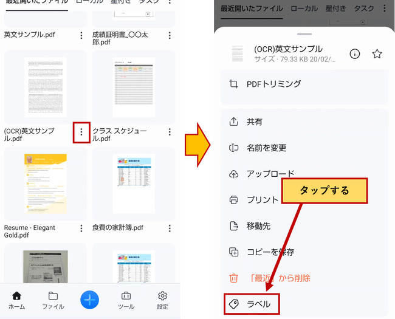Click the クラス スケジュール.pdf file name
The height and width of the screenshot is (319, 395).
coord(119,134)
